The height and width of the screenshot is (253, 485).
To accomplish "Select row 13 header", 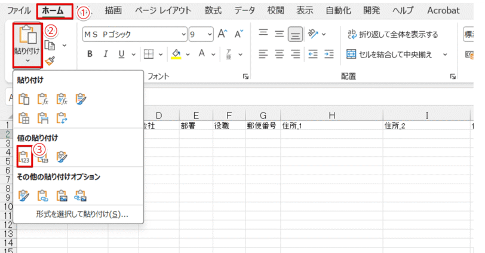I will (x=8, y=234).
